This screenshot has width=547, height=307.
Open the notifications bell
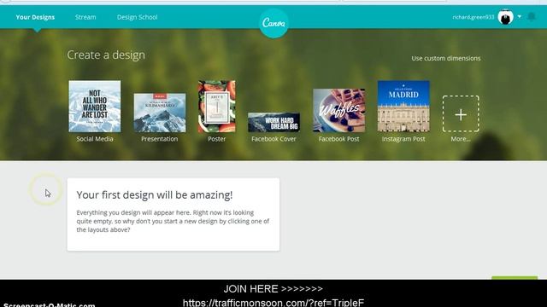click(532, 17)
